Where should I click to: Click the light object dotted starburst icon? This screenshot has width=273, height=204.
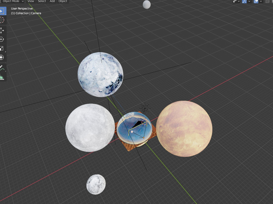[145, 108]
